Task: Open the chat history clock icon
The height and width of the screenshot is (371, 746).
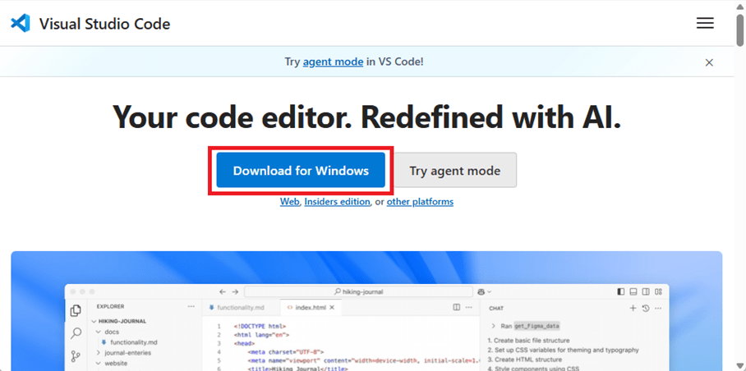Action: (x=646, y=309)
